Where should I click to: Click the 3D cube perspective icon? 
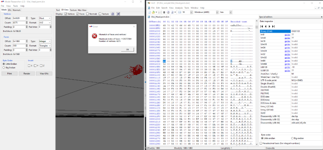118,14
